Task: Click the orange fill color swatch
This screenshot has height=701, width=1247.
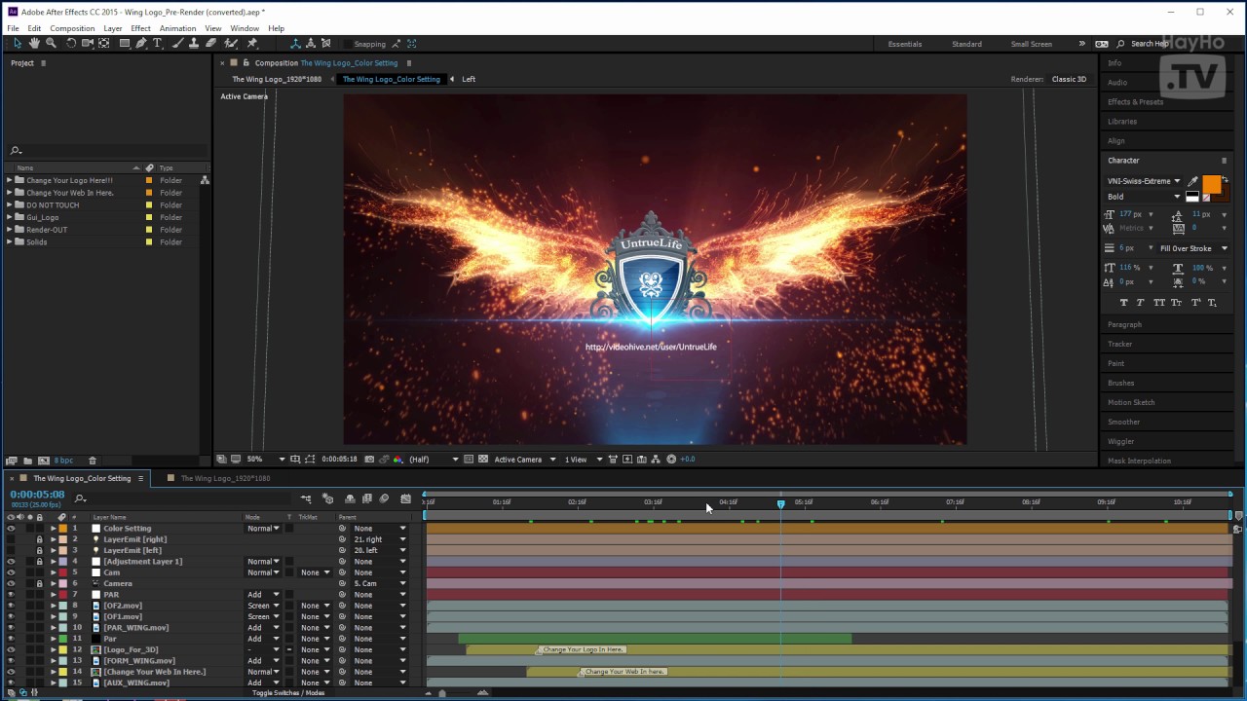Action: click(x=1211, y=184)
